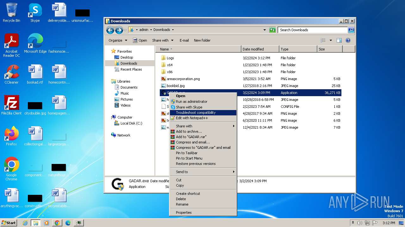Sort by Date modified column
405x227 pixels.
click(260, 49)
